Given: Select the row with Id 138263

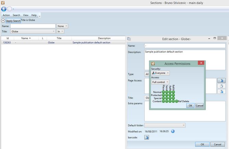Looking at the screenshot, I should pos(63,43).
